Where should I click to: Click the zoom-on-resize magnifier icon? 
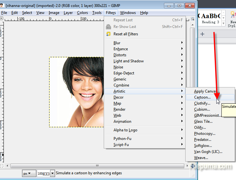(192, 19)
